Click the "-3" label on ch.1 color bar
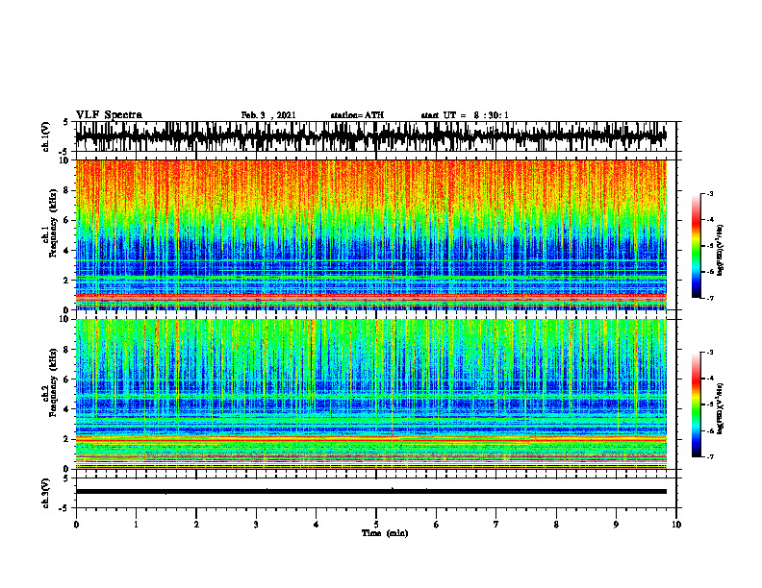The image size is (762, 588). pyautogui.click(x=710, y=193)
